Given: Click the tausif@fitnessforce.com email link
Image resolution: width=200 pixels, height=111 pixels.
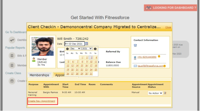Looking at the screenshot, I should click(x=150, y=66).
